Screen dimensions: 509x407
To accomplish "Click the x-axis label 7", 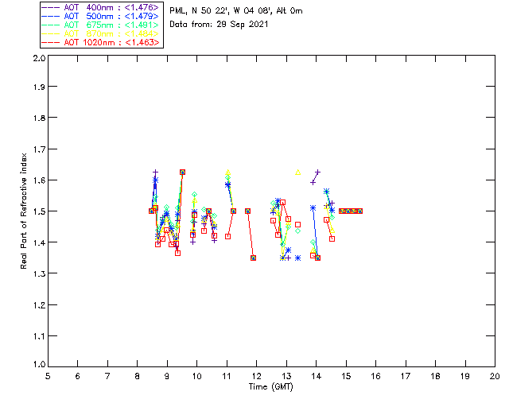I will 107,376.
